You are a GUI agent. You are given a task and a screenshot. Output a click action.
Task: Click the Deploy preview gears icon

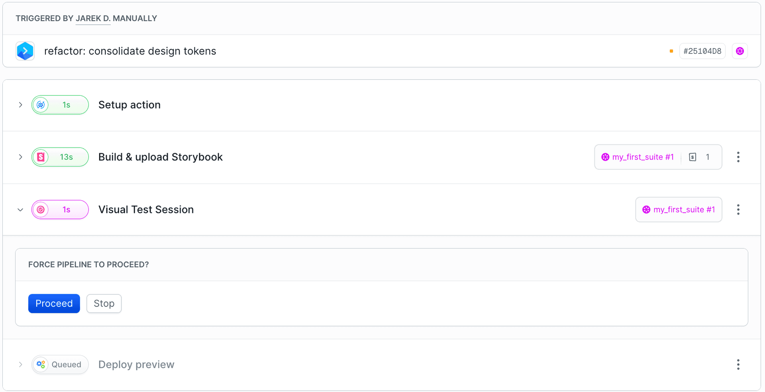pos(41,364)
